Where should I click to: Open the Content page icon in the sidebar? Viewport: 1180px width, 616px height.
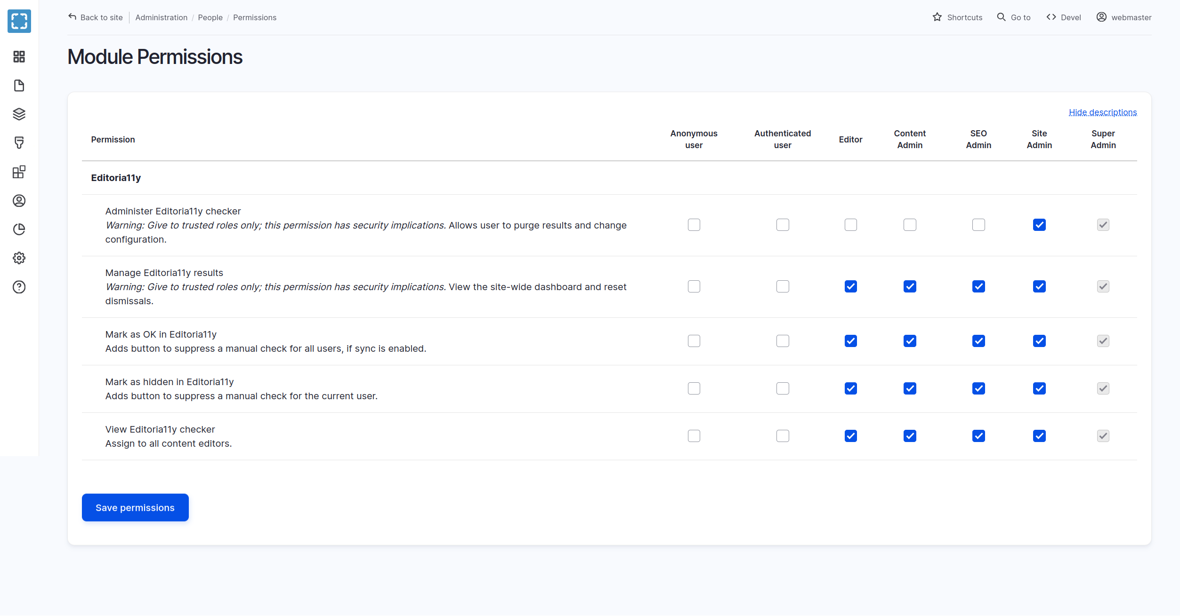19,86
